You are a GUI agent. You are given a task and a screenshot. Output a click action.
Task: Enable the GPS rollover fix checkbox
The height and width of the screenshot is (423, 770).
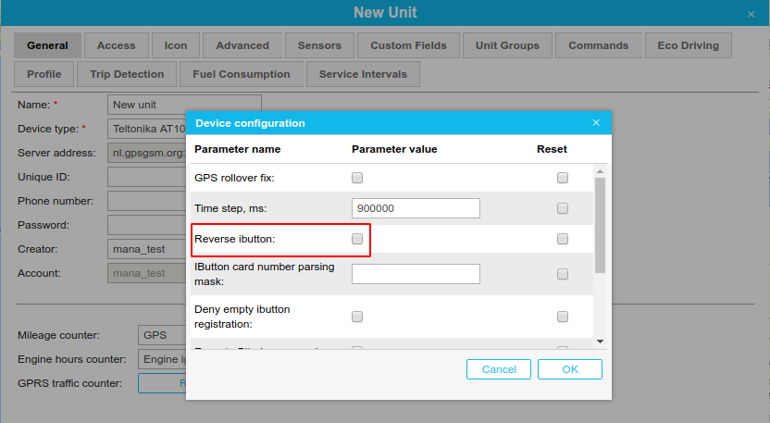point(357,178)
